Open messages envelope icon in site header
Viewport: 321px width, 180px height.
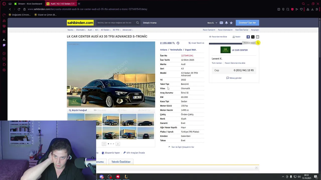coord(221,23)
